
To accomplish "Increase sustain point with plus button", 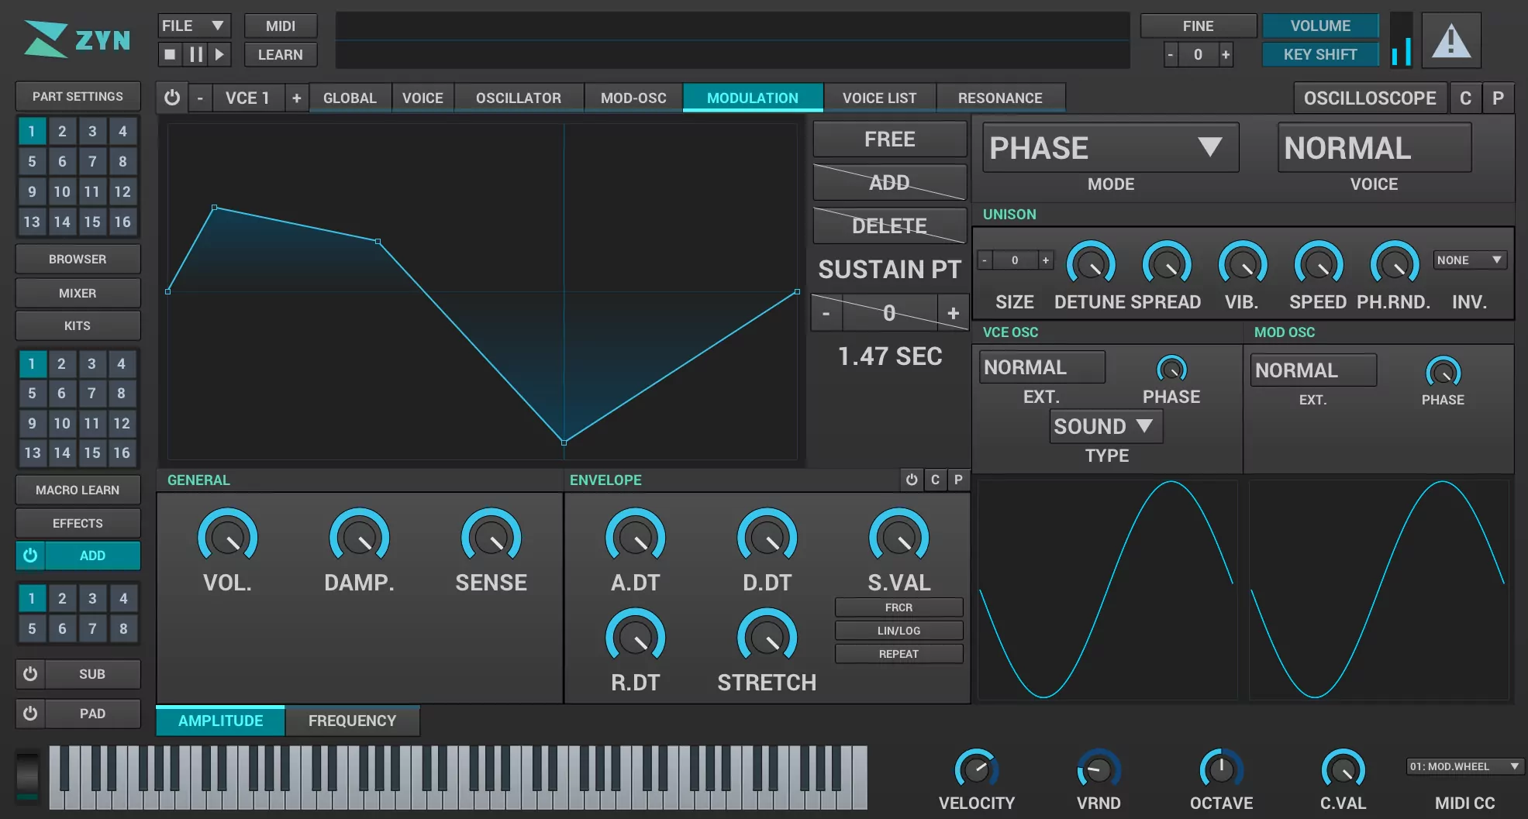I will [953, 313].
